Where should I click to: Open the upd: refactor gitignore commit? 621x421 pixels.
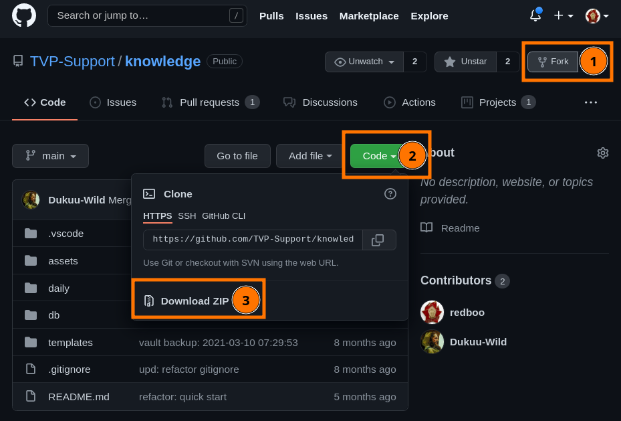point(189,369)
